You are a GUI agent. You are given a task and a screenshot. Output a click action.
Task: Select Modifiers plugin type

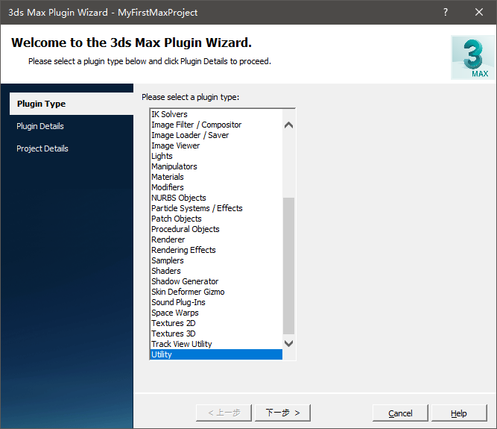tap(167, 187)
